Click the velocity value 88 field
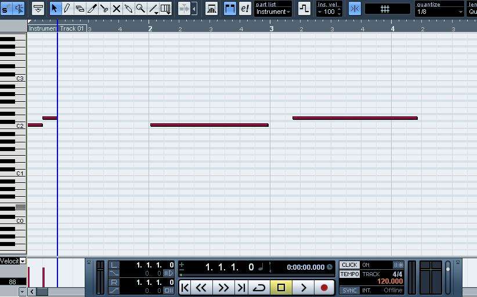The image size is (477, 297). pos(13,282)
